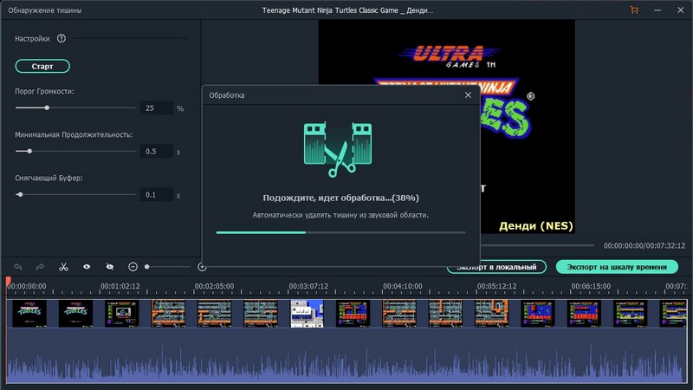Click timeline ruler at 00:05:12:12
The height and width of the screenshot is (390, 693).
click(x=496, y=287)
